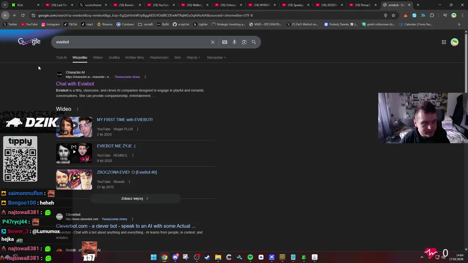The height and width of the screenshot is (263, 468).
Task: Reload the page in Chrome
Action: [x=23, y=15]
